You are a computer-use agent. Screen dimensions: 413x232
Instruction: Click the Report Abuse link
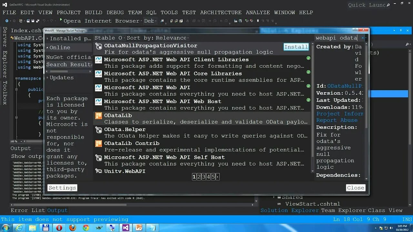click(337, 120)
